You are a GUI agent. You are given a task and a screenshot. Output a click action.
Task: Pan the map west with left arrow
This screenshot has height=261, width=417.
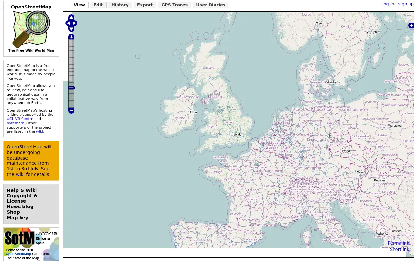pyautogui.click(x=68, y=23)
